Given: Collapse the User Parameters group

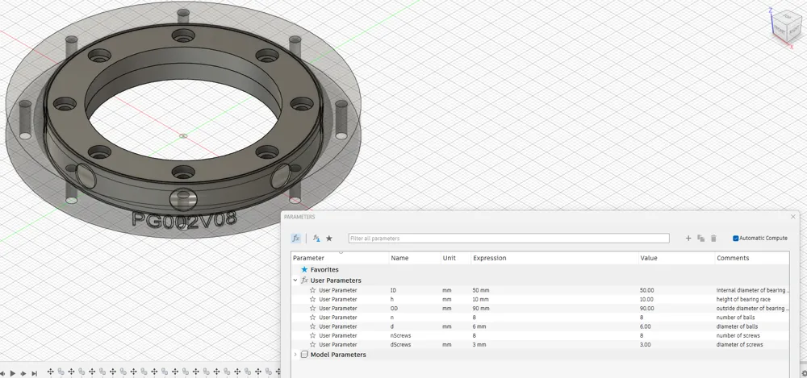Looking at the screenshot, I should (295, 280).
